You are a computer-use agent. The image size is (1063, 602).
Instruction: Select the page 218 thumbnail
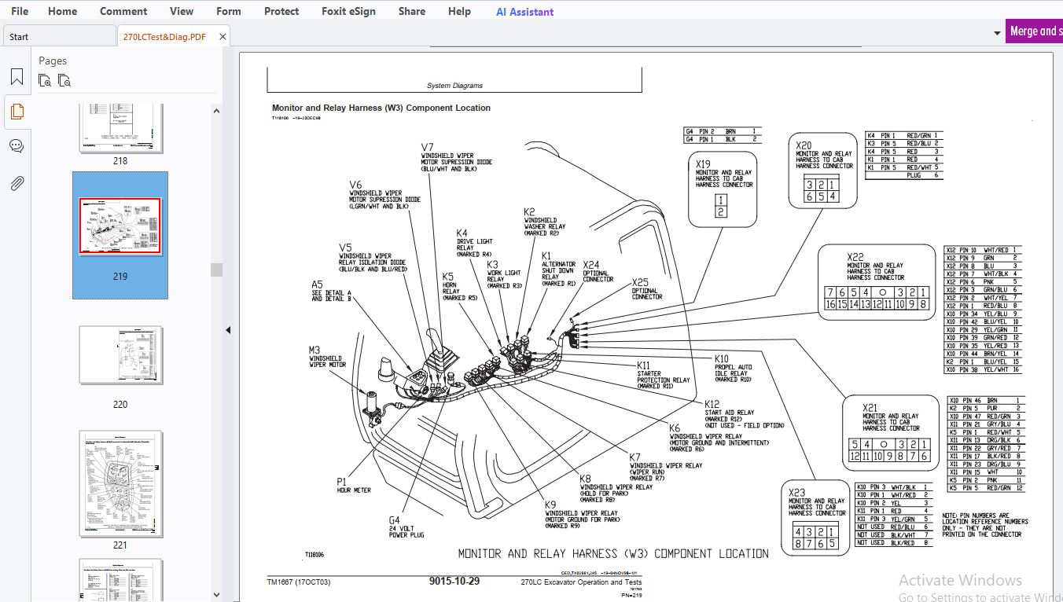point(120,127)
